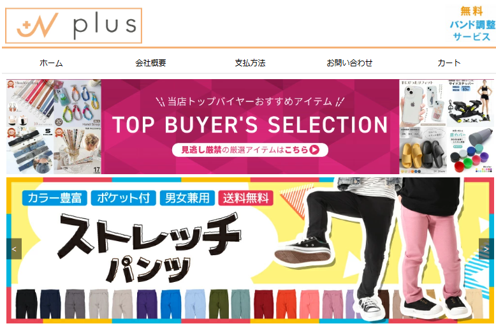Open the お問い合わせ page
This screenshot has width=496, height=326.
click(x=349, y=63)
